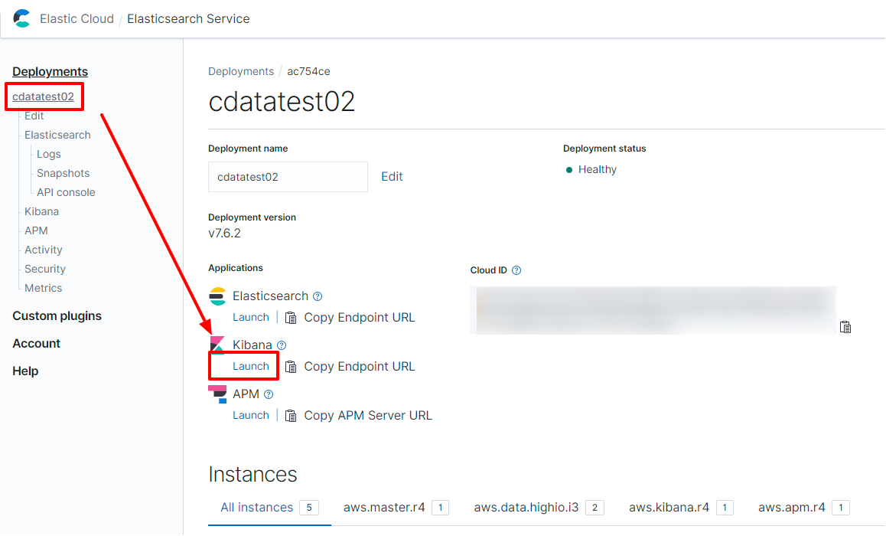Open API console in the sidebar
This screenshot has width=886, height=536.
pyautogui.click(x=66, y=193)
